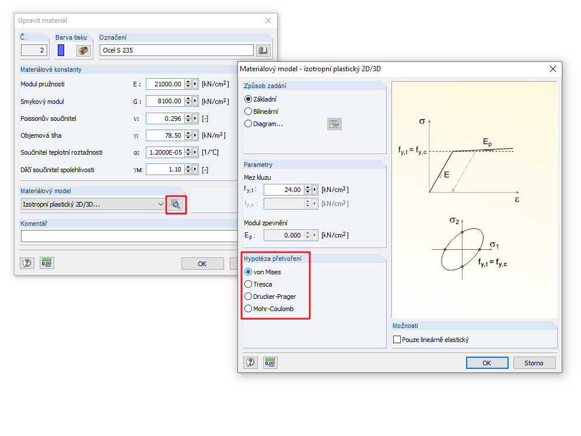Enable Pouze lineárně elastický option

(397, 339)
